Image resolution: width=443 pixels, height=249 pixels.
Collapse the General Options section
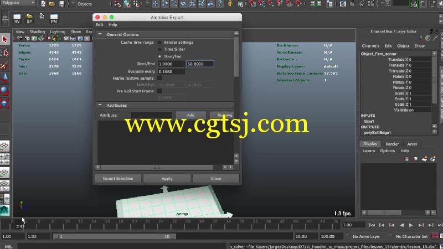coord(100,34)
